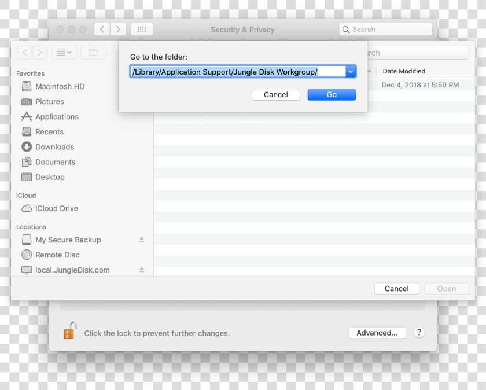Open help with question mark button
486x390 pixels.
[419, 332]
